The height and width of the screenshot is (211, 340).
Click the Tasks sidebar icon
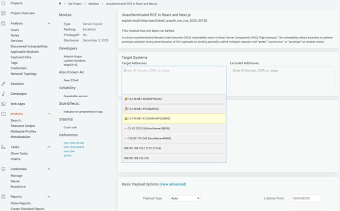click(3, 147)
